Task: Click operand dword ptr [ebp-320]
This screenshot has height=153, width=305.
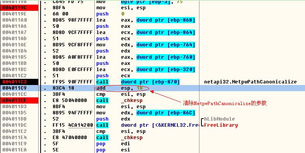Action: click(166, 70)
